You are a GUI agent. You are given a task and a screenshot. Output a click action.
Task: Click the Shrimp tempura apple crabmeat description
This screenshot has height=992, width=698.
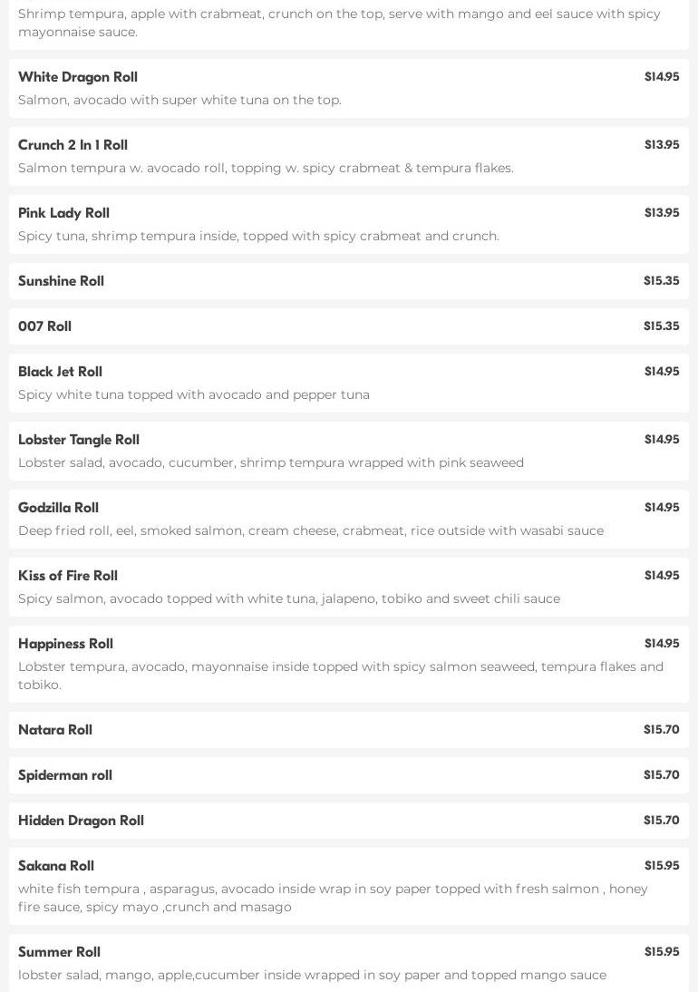(x=339, y=23)
